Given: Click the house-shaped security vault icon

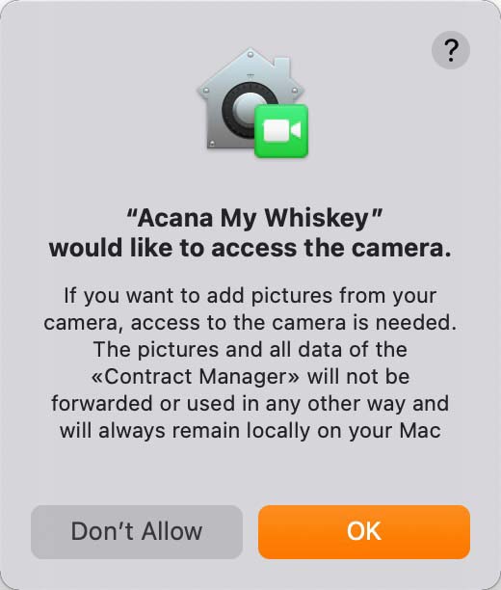Looking at the screenshot, I should (251, 101).
